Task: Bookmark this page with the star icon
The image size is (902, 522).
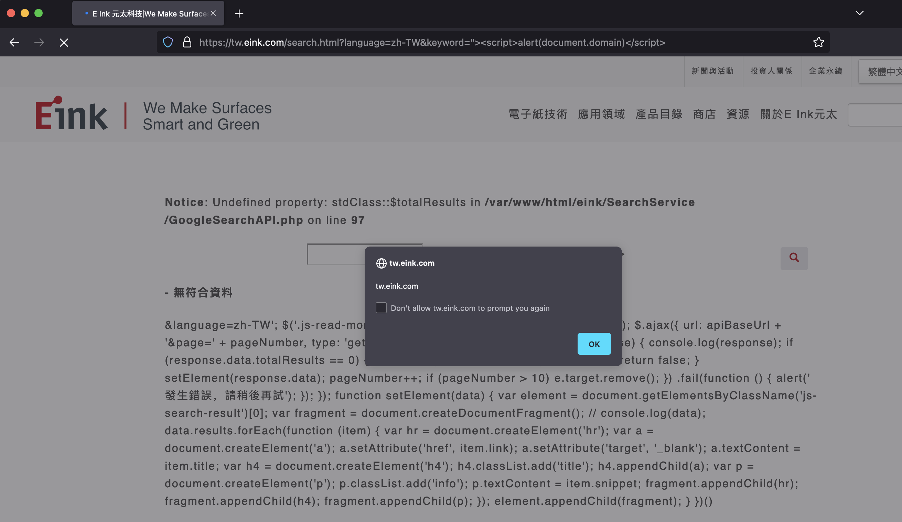Action: point(818,42)
